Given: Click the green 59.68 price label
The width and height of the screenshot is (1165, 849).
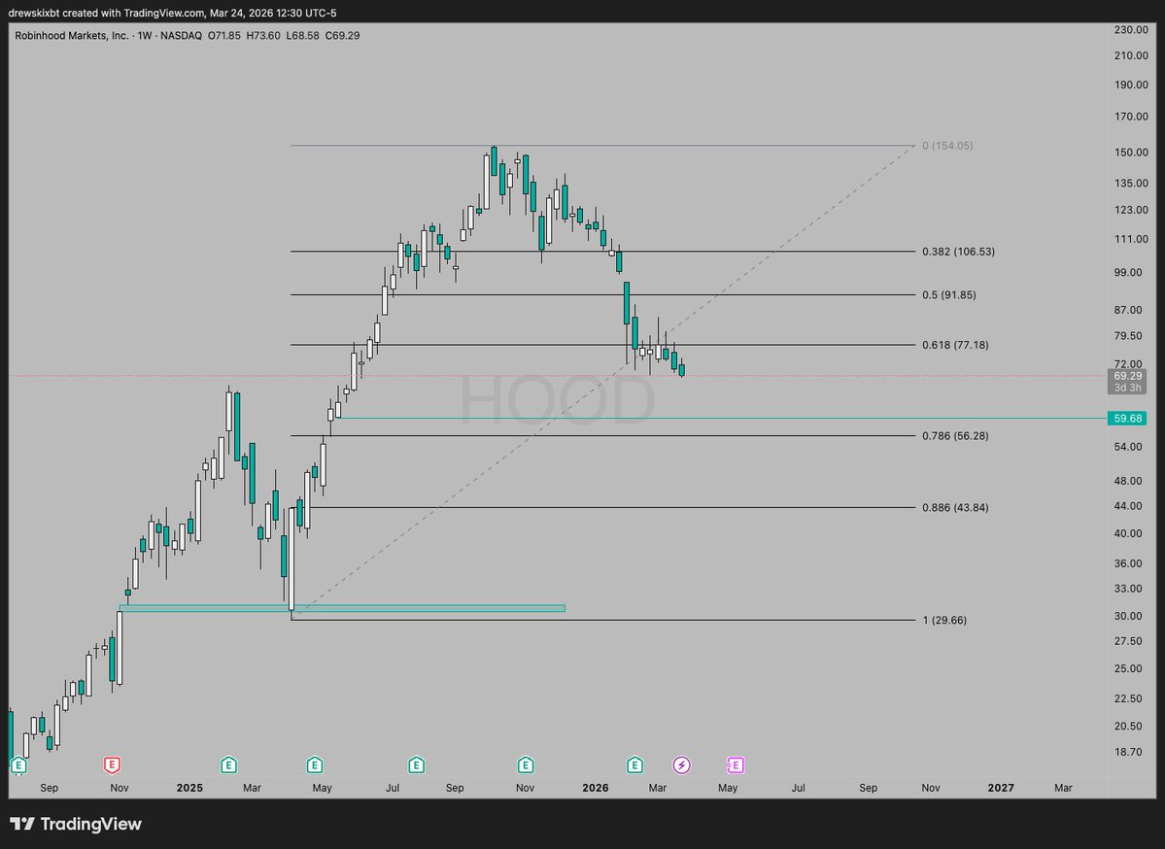Looking at the screenshot, I should (x=1127, y=419).
